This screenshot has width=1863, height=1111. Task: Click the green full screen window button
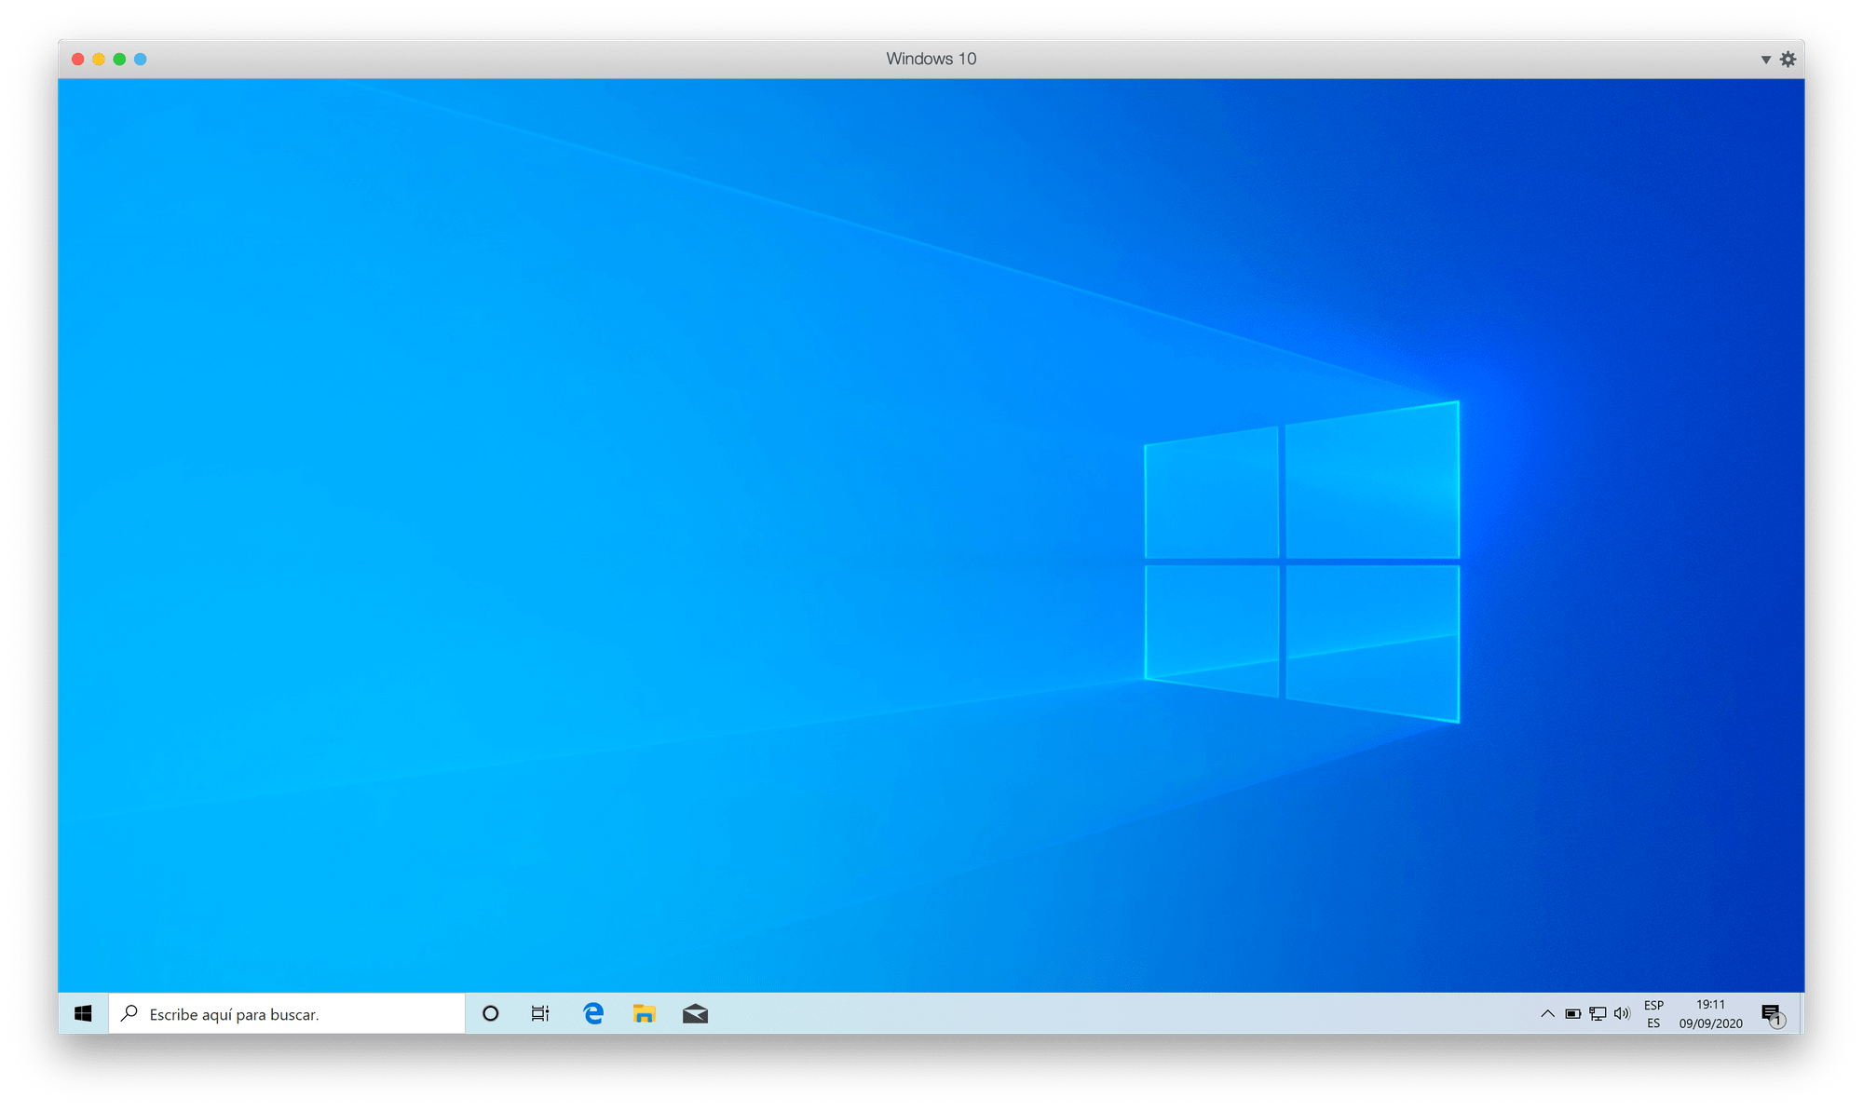[119, 59]
